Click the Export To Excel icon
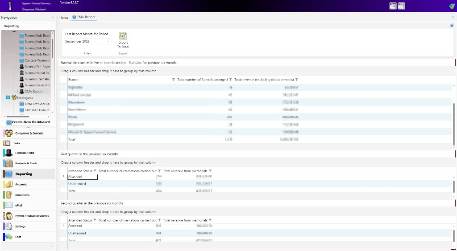The height and width of the screenshot is (251, 457). (123, 36)
